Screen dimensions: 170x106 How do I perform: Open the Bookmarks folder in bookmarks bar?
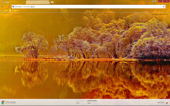coord(15,10)
